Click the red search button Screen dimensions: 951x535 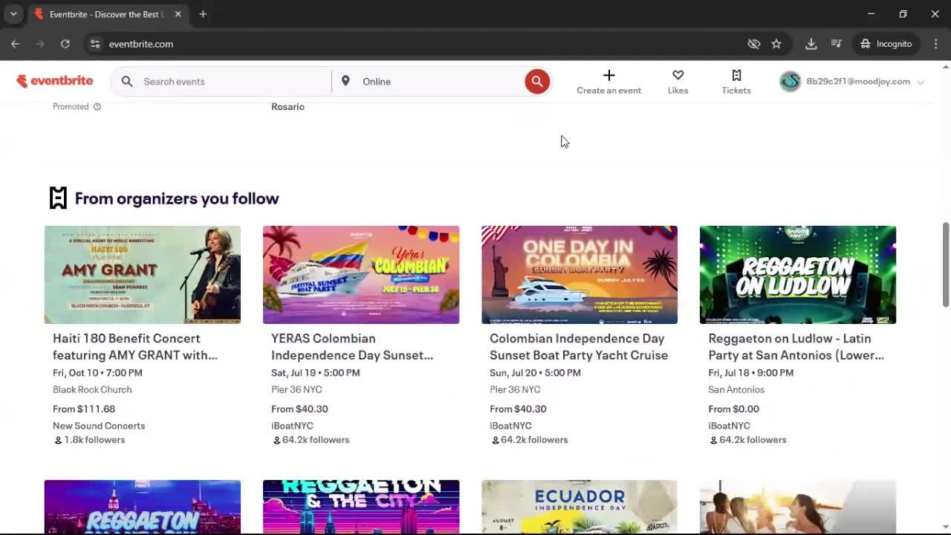tap(537, 82)
